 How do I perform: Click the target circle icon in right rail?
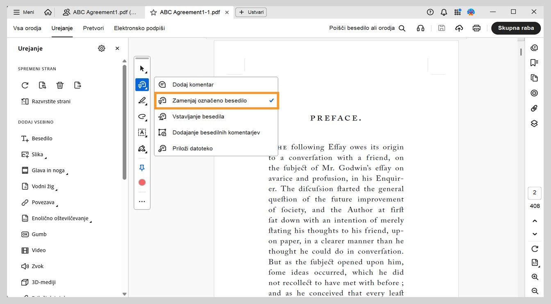click(534, 93)
